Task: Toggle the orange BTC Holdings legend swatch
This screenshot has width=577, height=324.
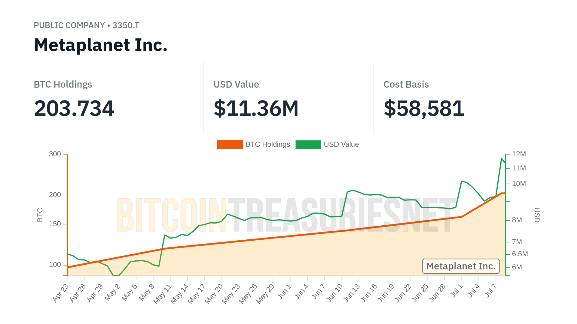Action: (230, 145)
